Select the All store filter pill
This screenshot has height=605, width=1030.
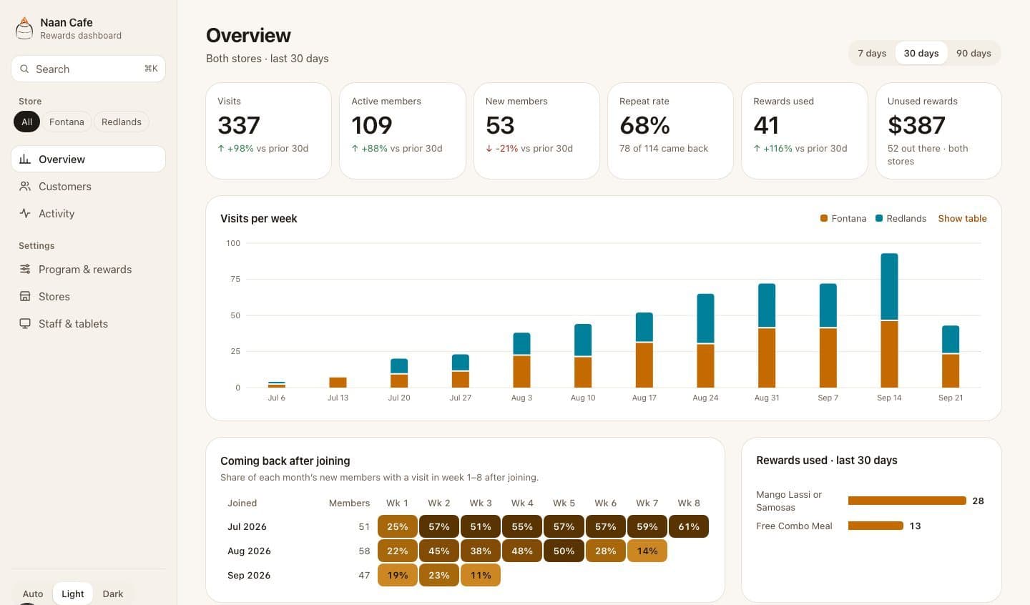26,122
